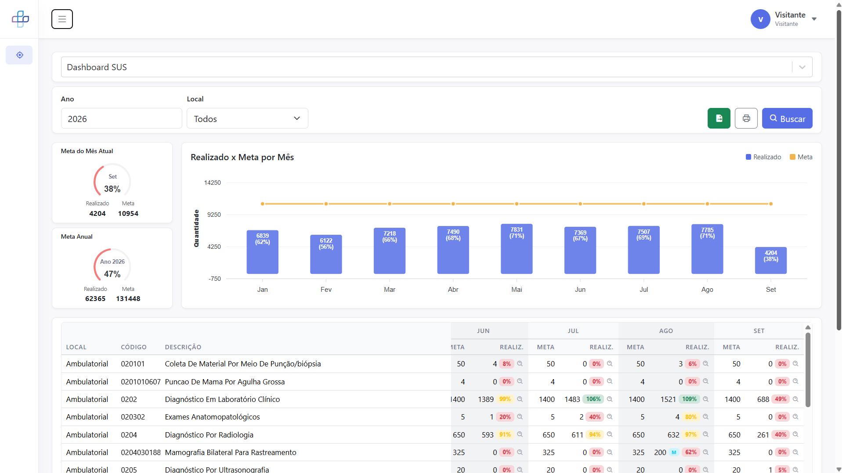Open the Local Todos dropdown
This screenshot has width=842, height=473.
(x=247, y=118)
